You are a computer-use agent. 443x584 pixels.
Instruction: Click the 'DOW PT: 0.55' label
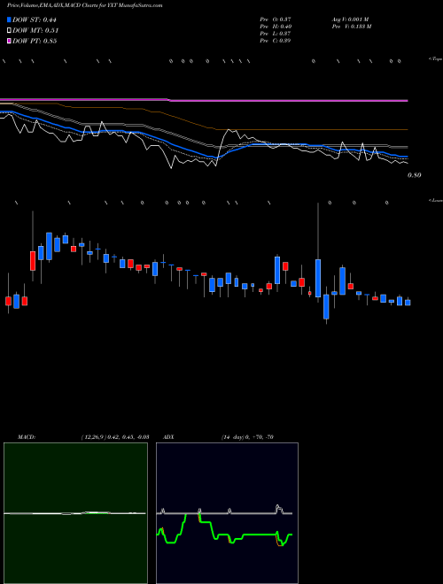pyautogui.click(x=35, y=41)
